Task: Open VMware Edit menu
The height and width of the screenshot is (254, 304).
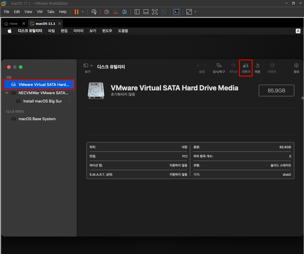Action: click(17, 12)
